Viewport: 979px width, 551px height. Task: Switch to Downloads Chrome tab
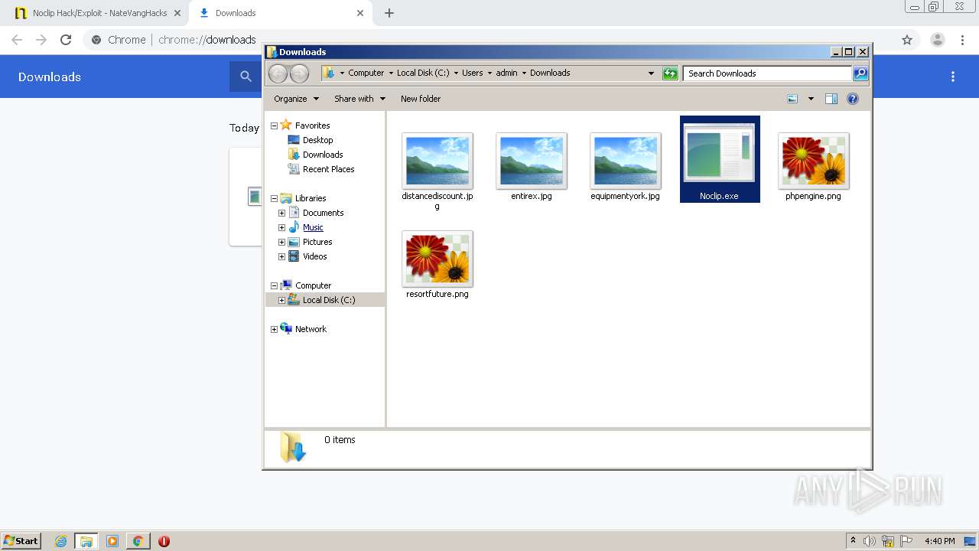click(x=281, y=13)
